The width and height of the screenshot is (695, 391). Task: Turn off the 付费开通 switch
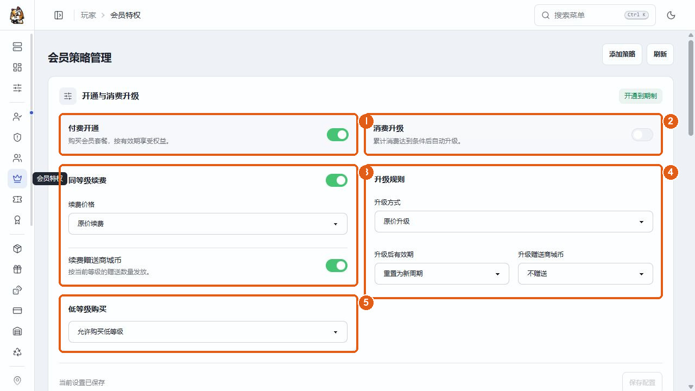[x=338, y=135]
